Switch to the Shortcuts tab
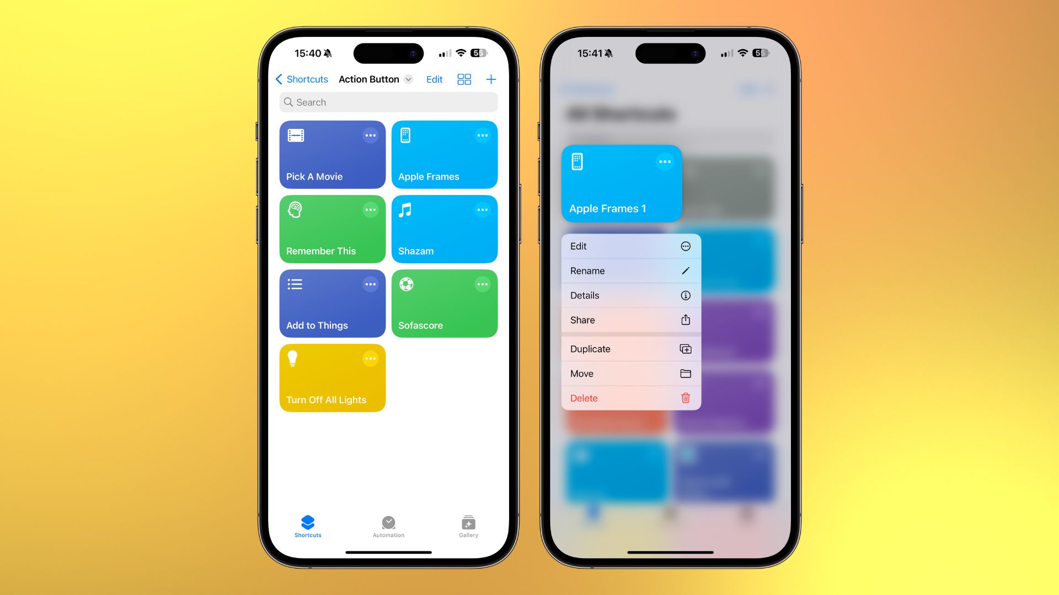 click(x=306, y=525)
